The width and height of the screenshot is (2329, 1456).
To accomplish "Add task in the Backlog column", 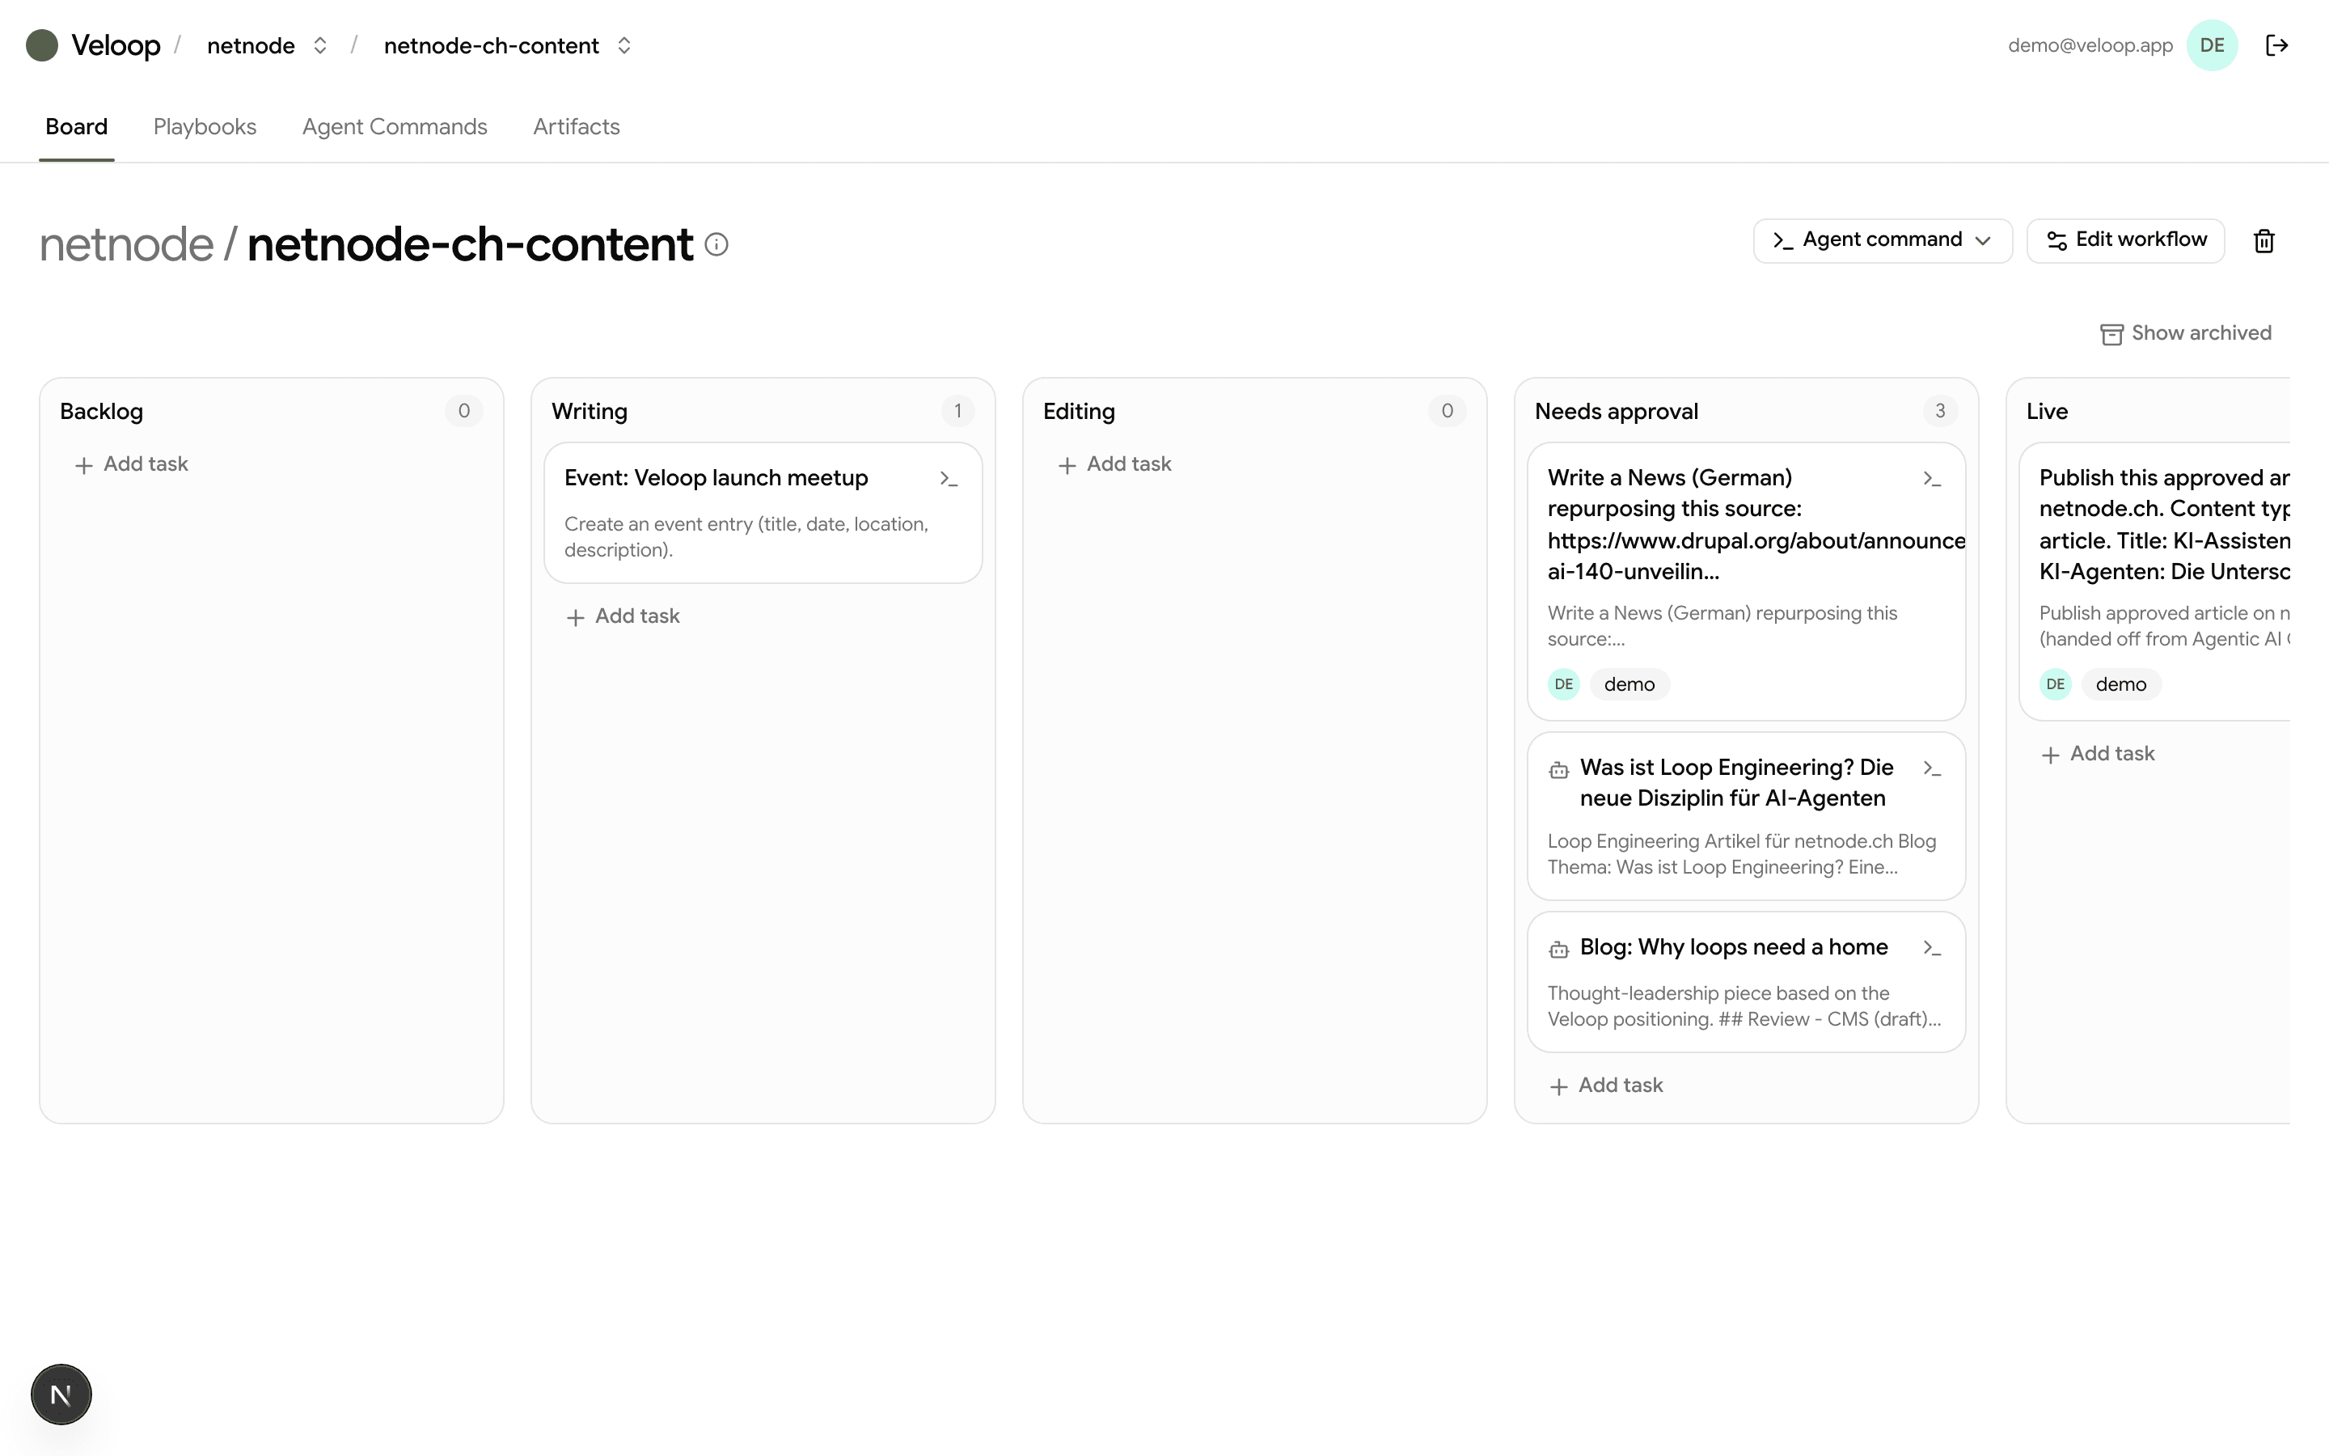I will coord(132,464).
